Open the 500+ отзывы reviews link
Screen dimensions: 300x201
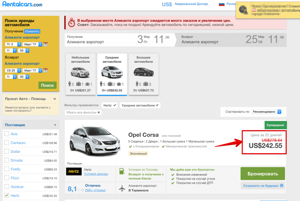tap(95, 190)
